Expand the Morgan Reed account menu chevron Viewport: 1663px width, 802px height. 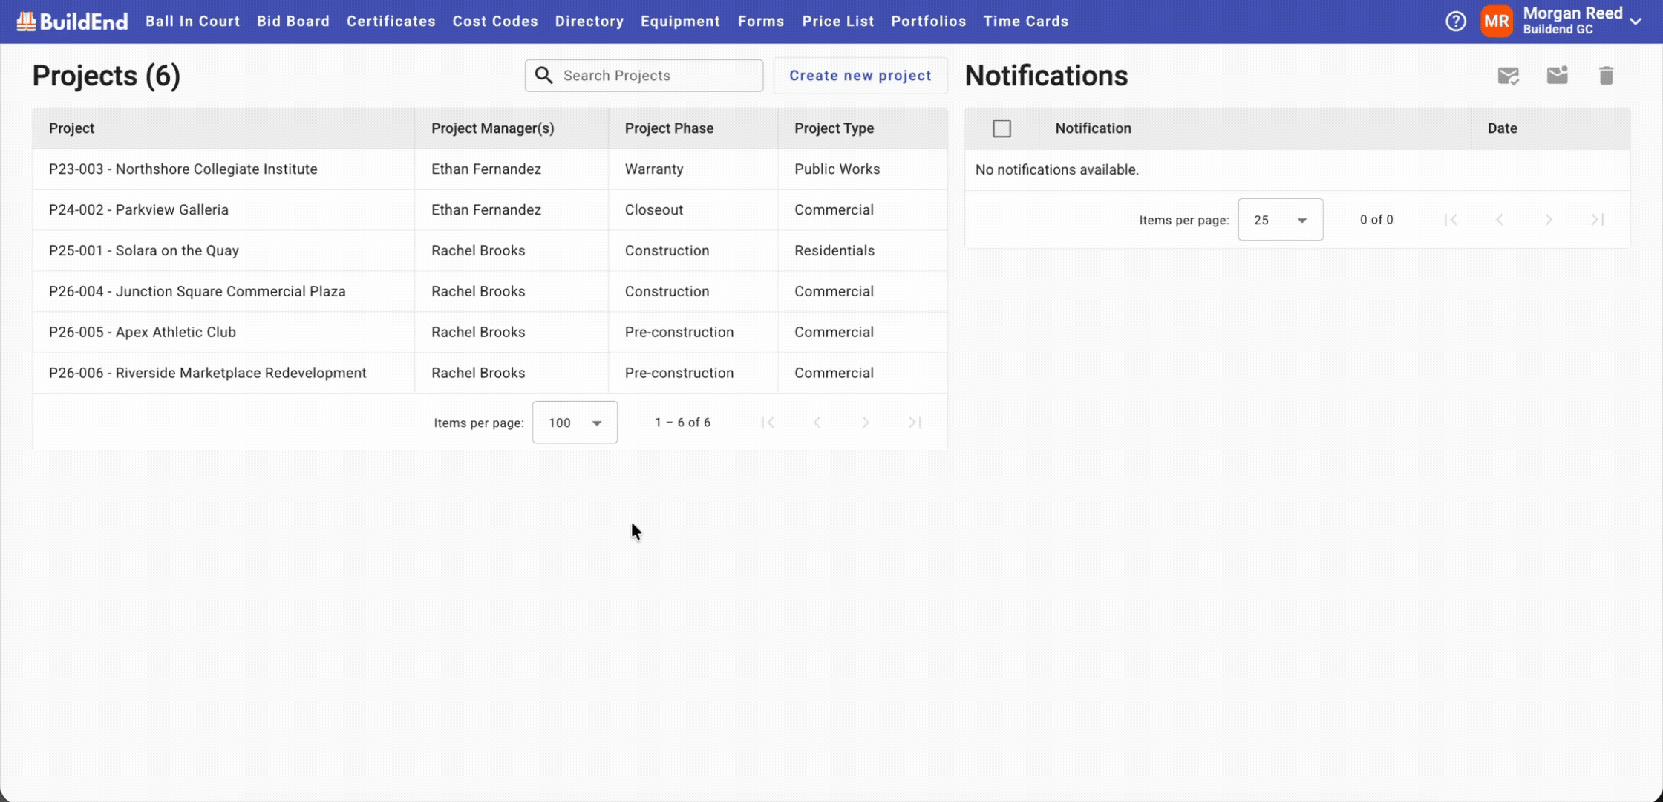coord(1636,22)
